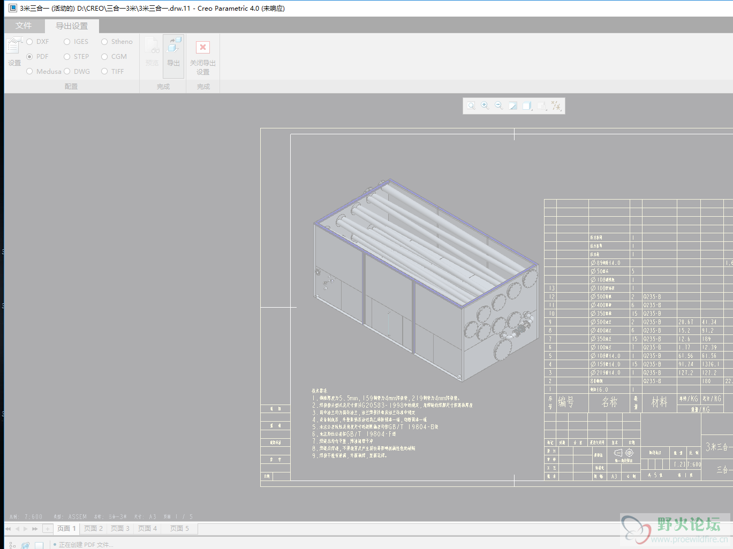Screen dimensions: 733x549
Task: Toggle the model tree icon in status bar
Action: [12, 545]
